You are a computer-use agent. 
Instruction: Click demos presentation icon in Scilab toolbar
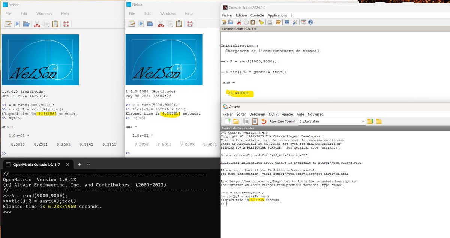click(304, 22)
